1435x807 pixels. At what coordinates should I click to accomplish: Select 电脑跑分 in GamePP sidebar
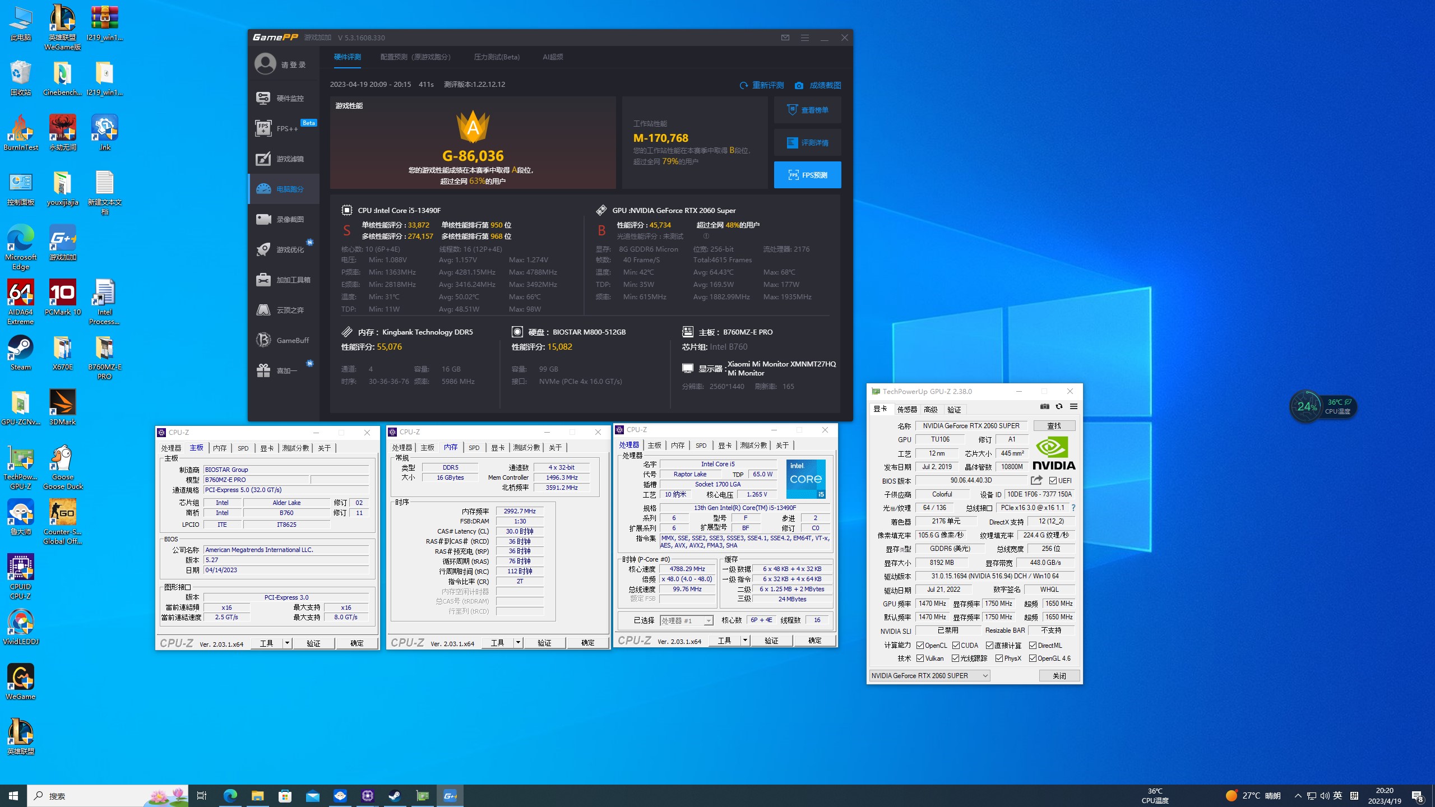pos(284,189)
